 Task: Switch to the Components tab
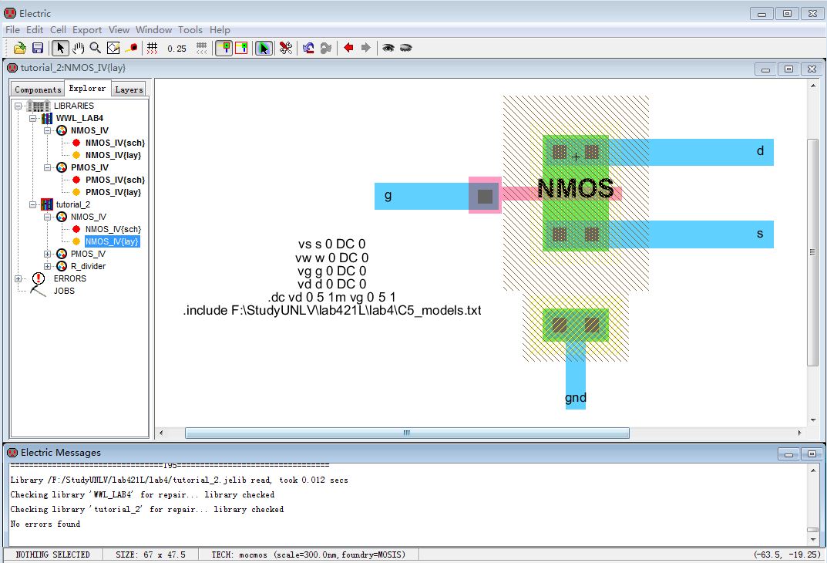38,89
